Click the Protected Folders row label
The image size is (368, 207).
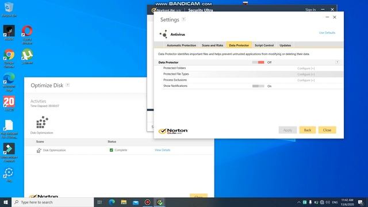[174, 68]
